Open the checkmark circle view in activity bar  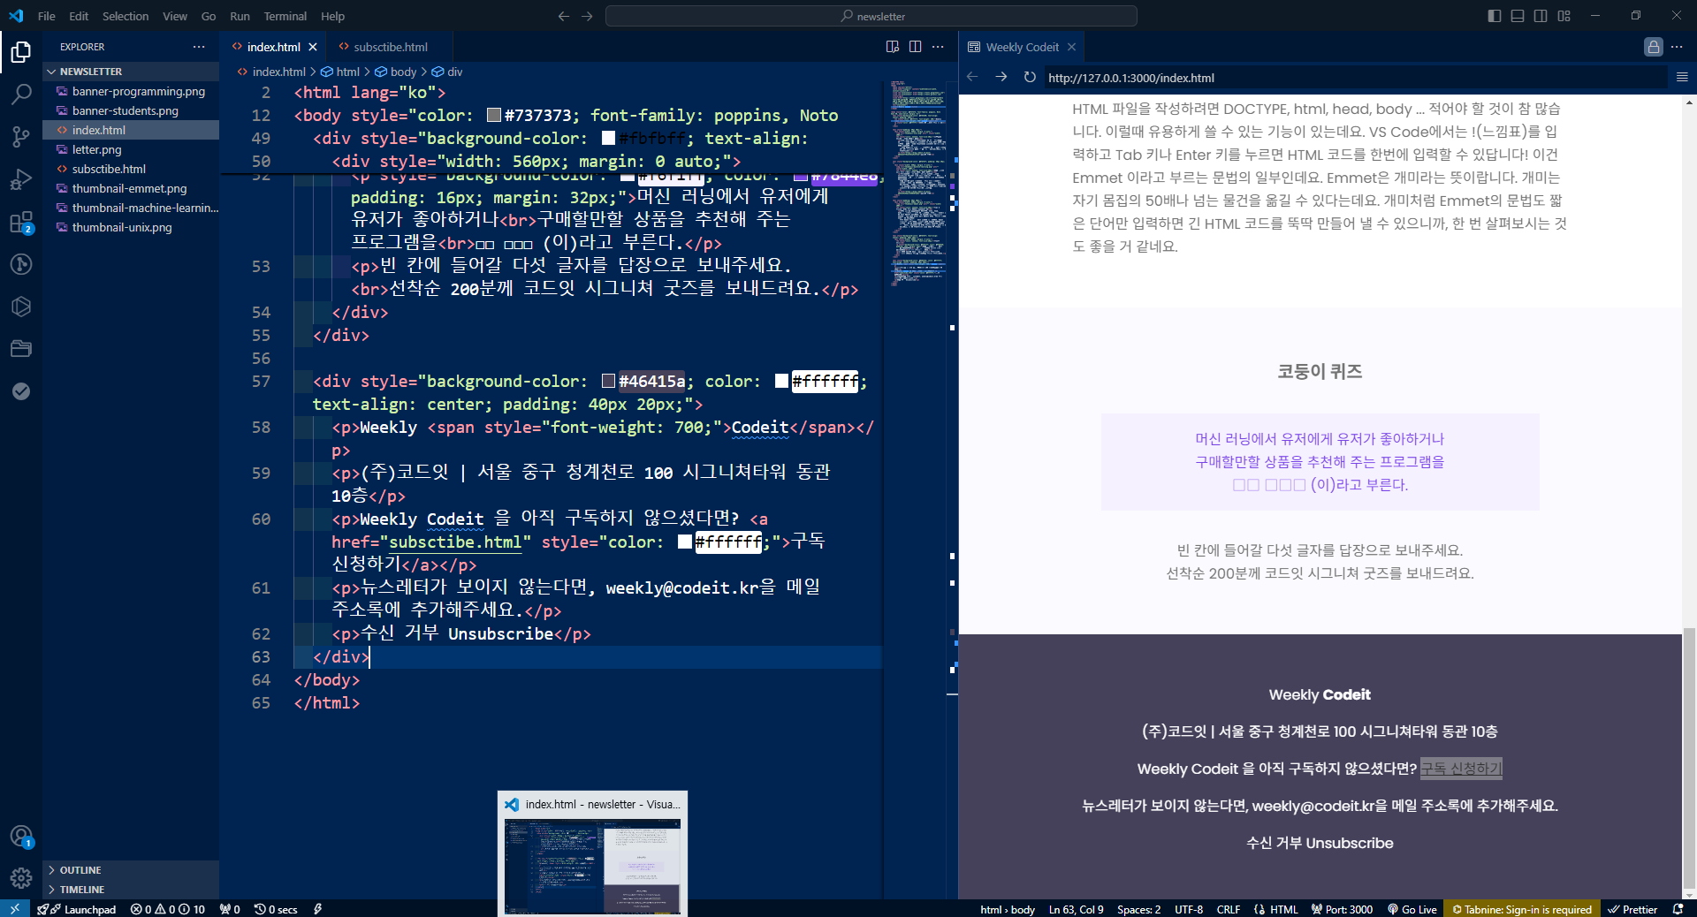(x=21, y=391)
